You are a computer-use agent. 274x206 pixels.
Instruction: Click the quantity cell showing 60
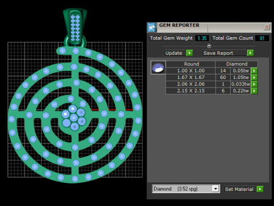223,77
